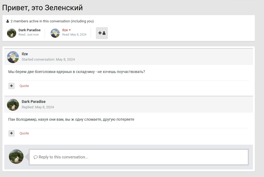Click your avatar beside the reply box

[x=16, y=157]
